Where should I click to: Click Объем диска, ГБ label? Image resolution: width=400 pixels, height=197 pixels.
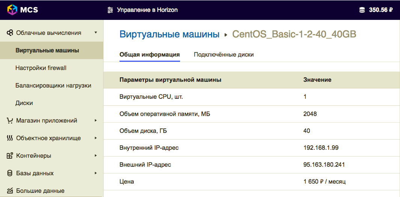[x=143, y=131]
